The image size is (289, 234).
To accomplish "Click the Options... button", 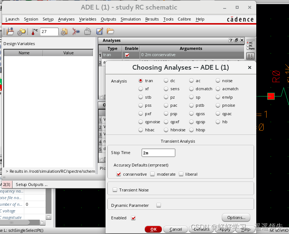I will (x=236, y=217).
